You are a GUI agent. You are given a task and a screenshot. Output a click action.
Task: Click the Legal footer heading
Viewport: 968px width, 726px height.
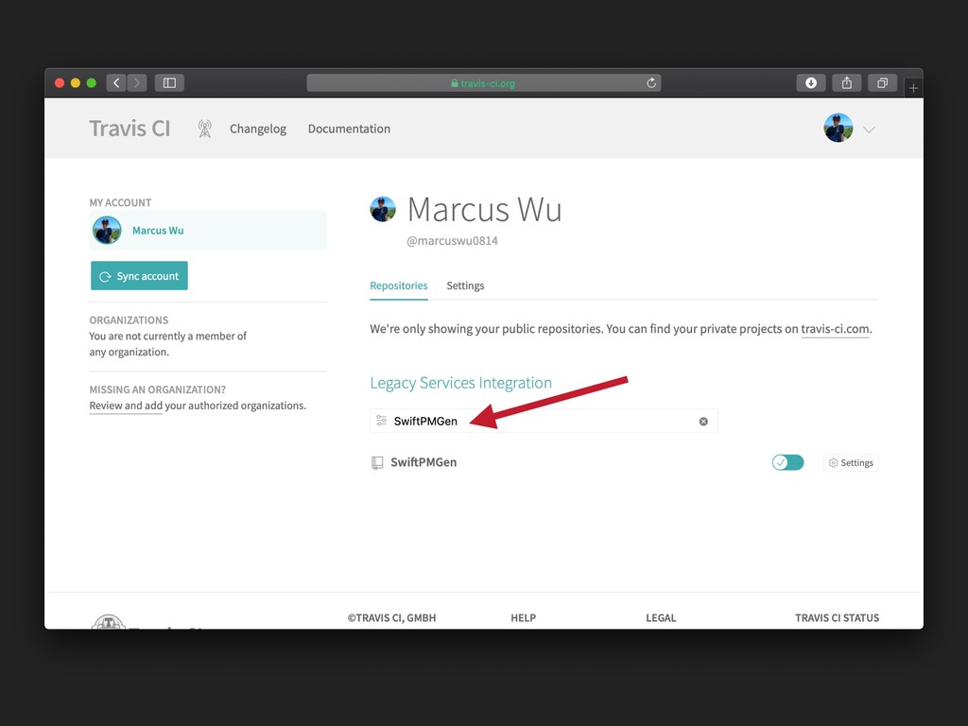click(661, 618)
